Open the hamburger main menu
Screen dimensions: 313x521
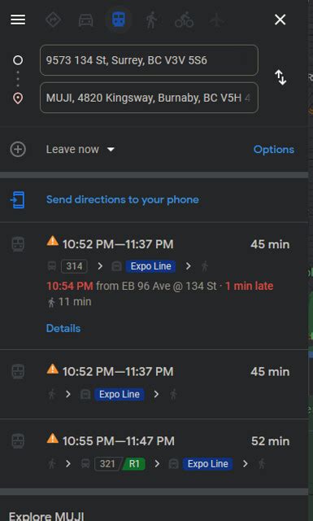(x=18, y=20)
